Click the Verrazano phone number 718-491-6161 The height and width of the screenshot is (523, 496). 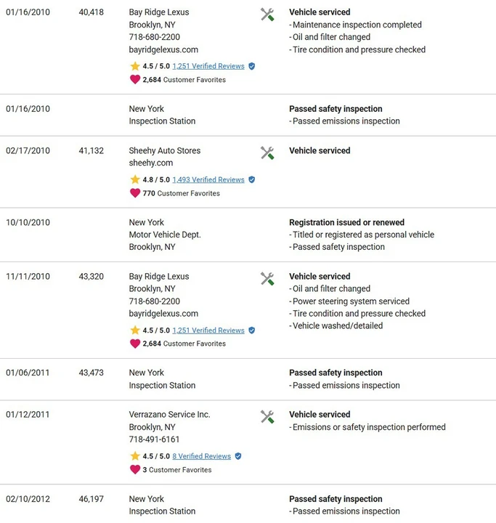(x=154, y=439)
